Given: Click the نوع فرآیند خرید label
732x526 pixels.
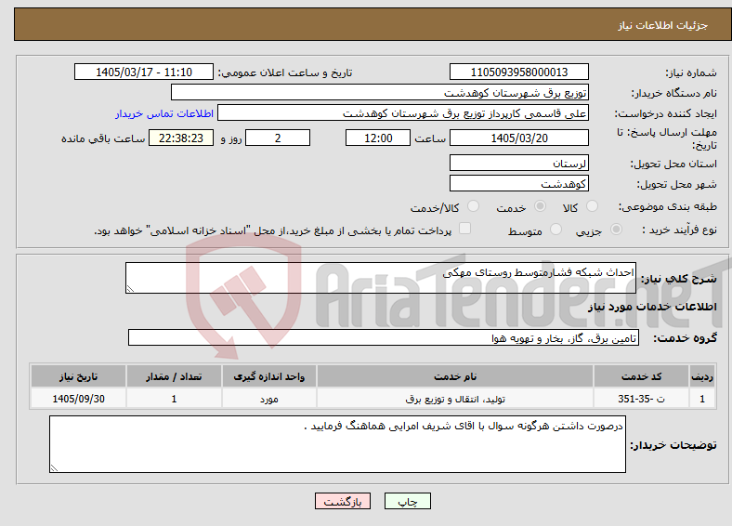Looking at the screenshot, I should pos(679,230).
